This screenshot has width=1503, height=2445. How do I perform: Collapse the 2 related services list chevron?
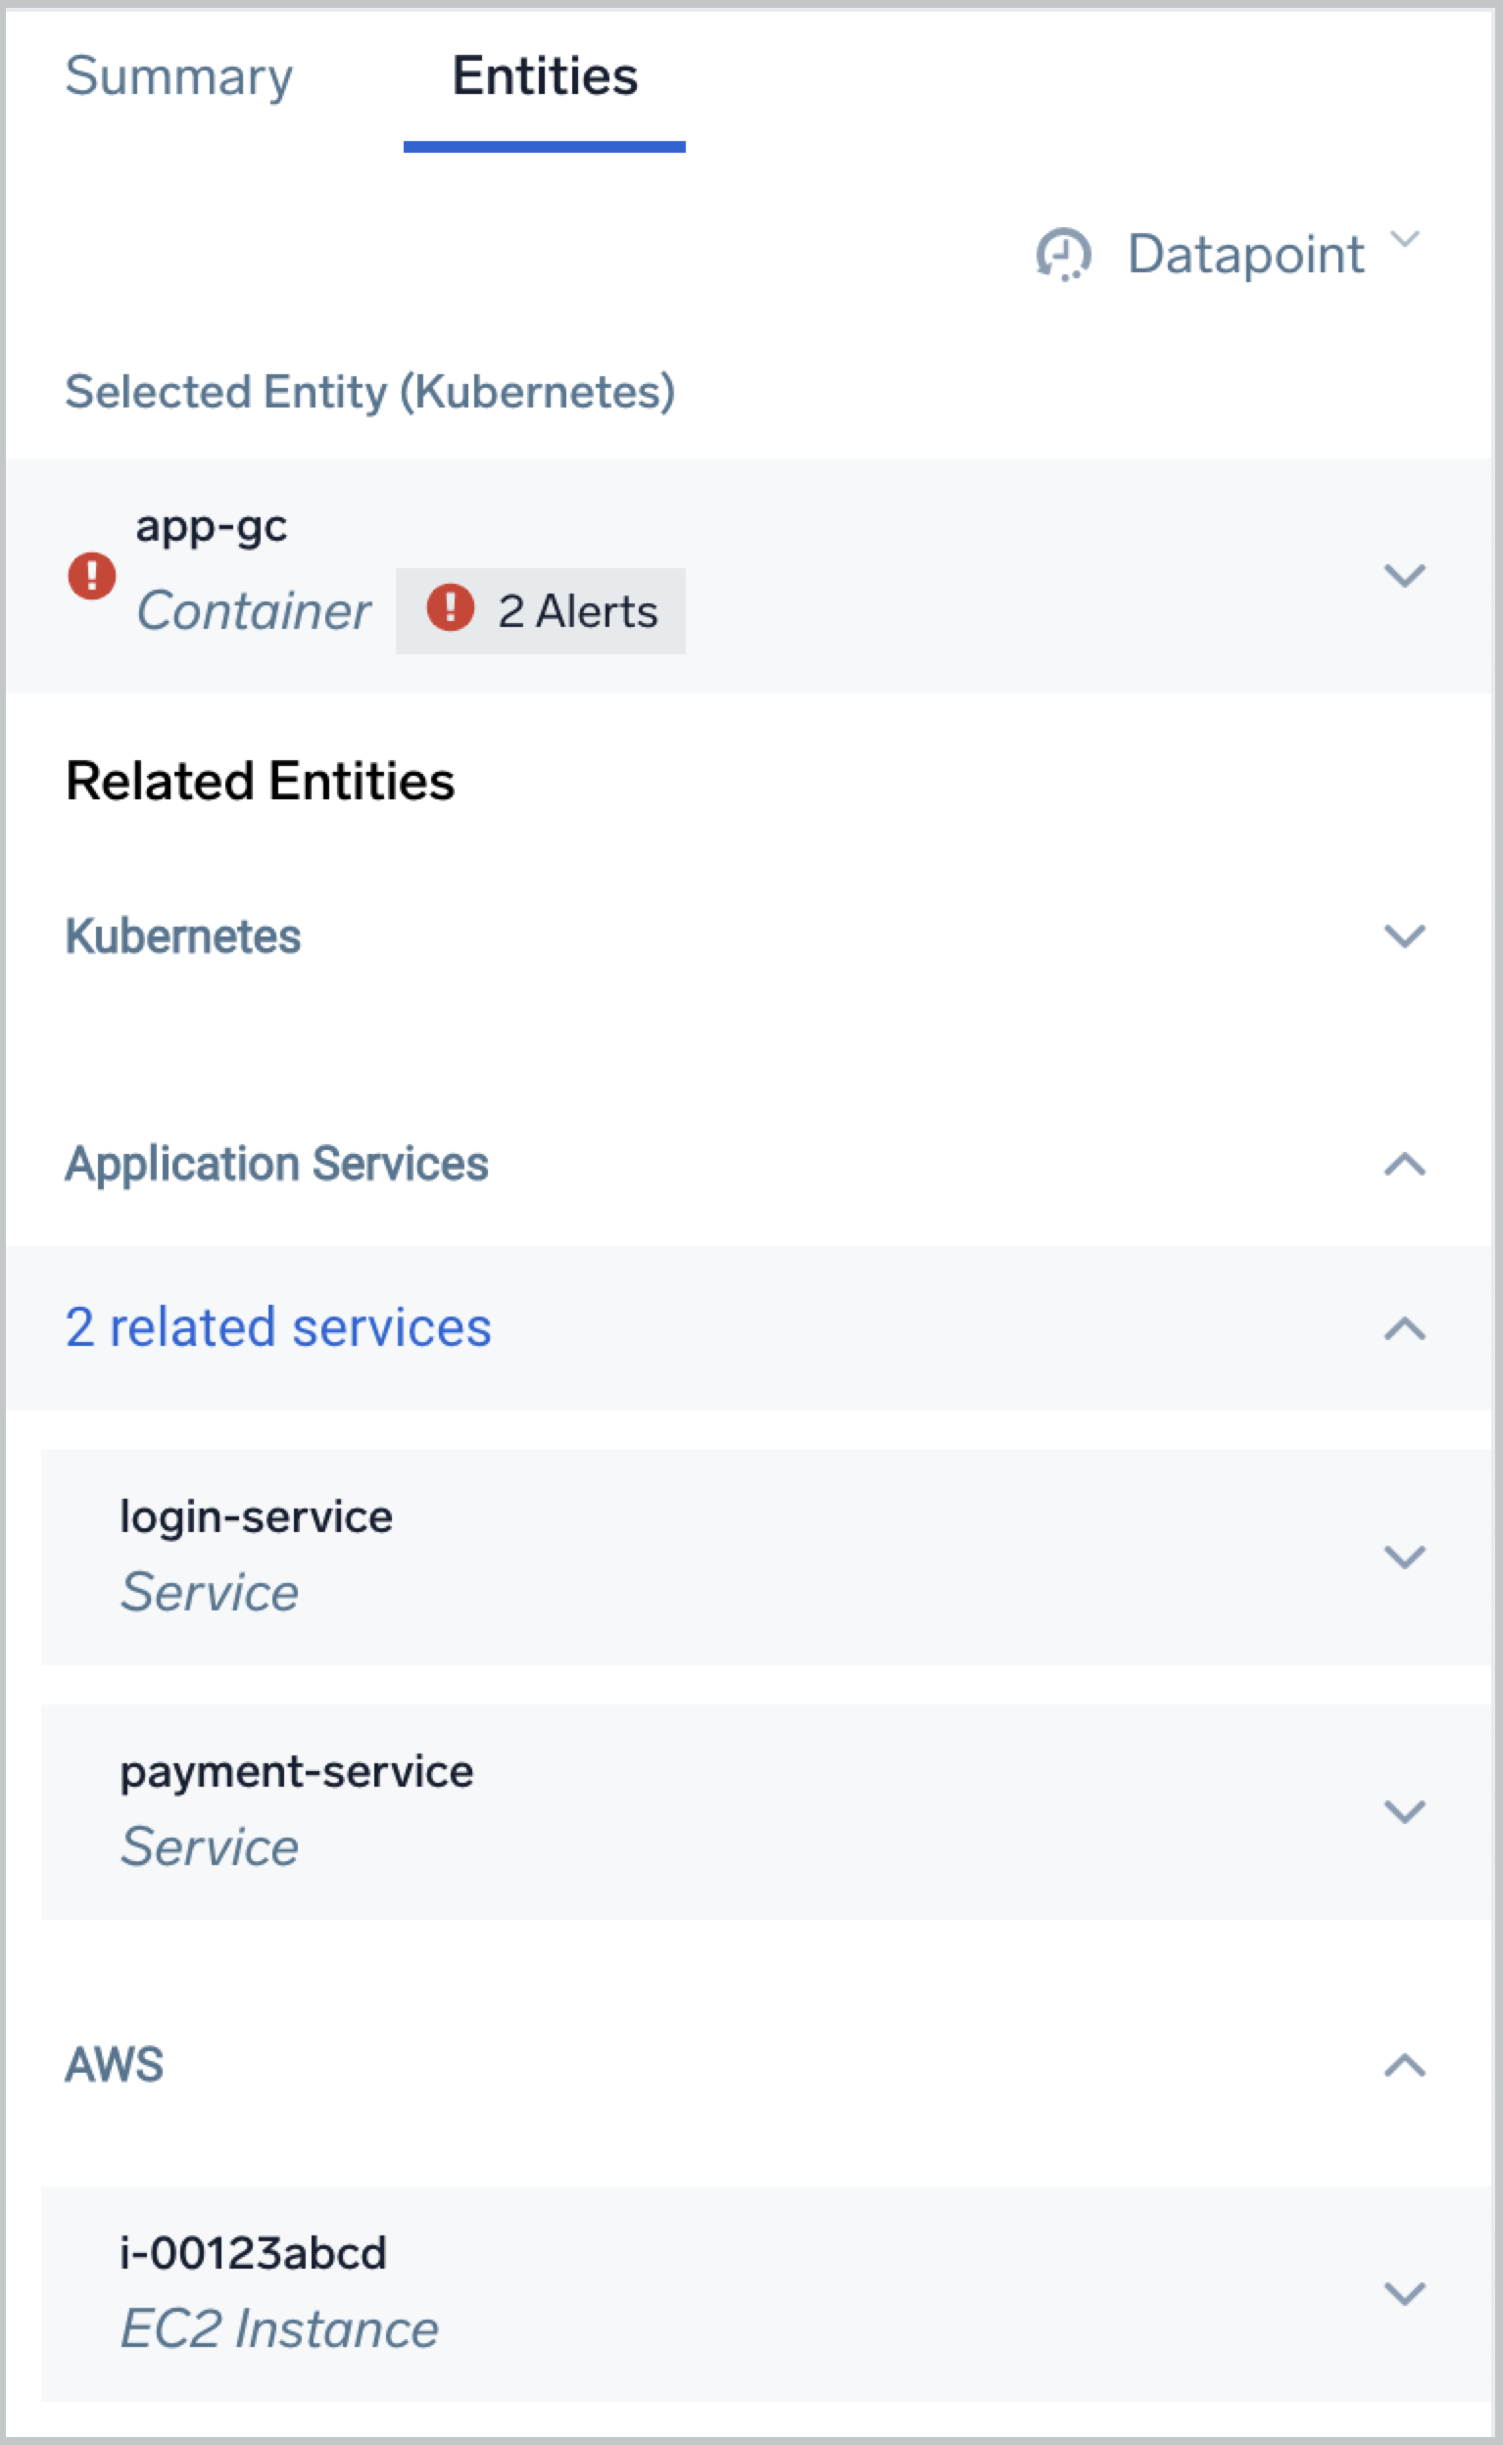1405,1328
